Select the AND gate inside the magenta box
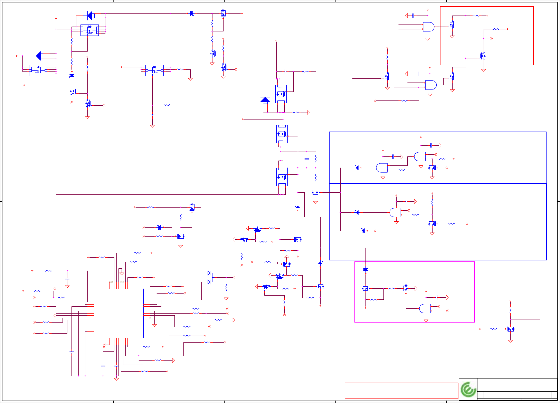 tap(425, 308)
